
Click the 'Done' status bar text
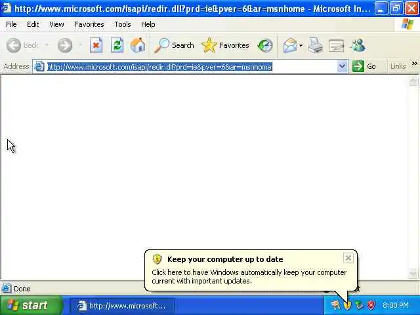coord(22,289)
